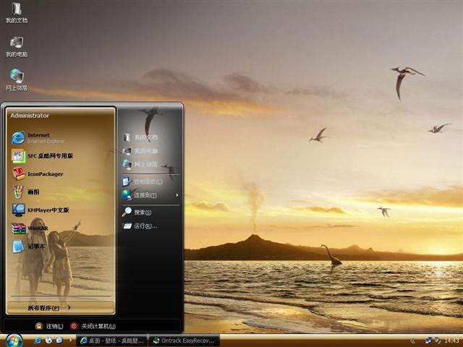Choose 运行 in Start menu
463x347 pixels.
(140, 226)
